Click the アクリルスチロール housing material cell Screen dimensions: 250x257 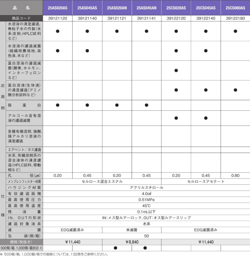coord(146,187)
